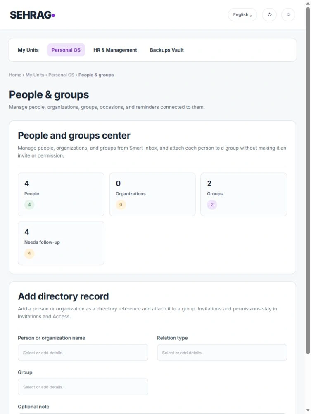
Task: Click the People & groups breadcrumb text
Action: click(96, 75)
